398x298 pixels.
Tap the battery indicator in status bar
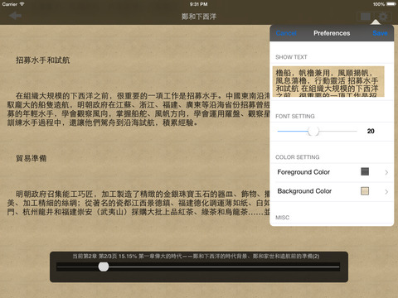pos(391,4)
